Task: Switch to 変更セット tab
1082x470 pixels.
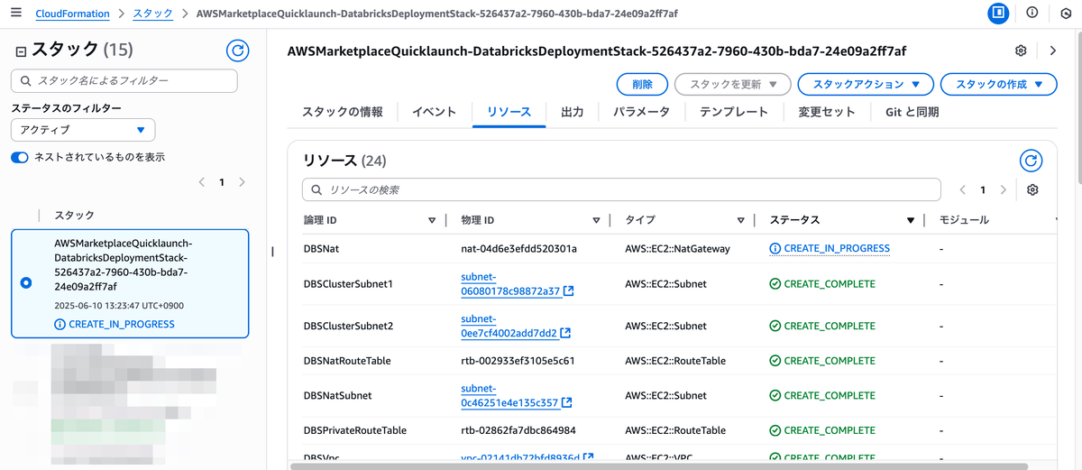Action: 826,112
